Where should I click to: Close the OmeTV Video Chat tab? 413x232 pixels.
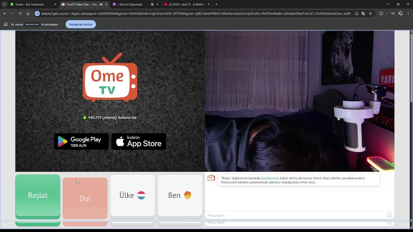[106, 5]
